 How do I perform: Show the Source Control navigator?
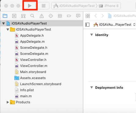coord(14,16)
